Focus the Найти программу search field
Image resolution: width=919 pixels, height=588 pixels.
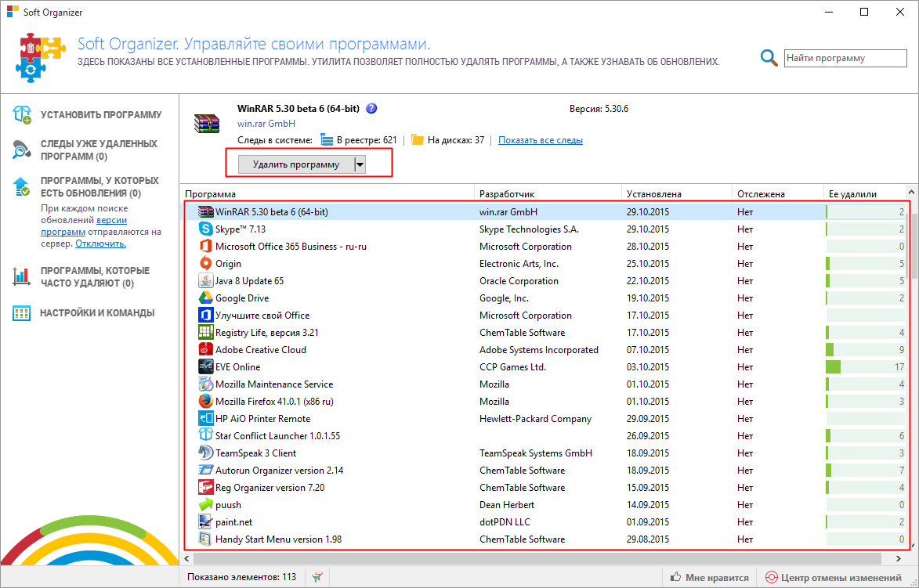(x=845, y=58)
